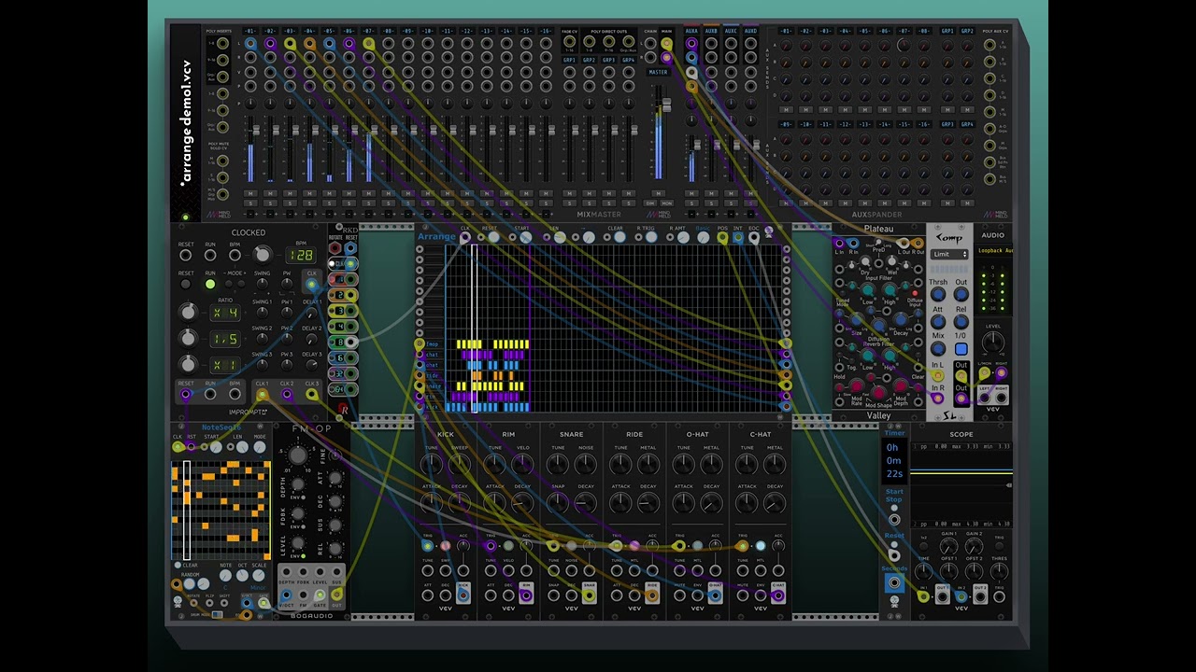This screenshot has width=1196, height=672.
Task: Click the BPM display reading 128
Action: (301, 255)
